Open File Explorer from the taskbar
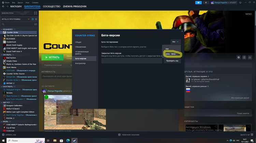The image size is (256, 143). [x=55, y=140]
